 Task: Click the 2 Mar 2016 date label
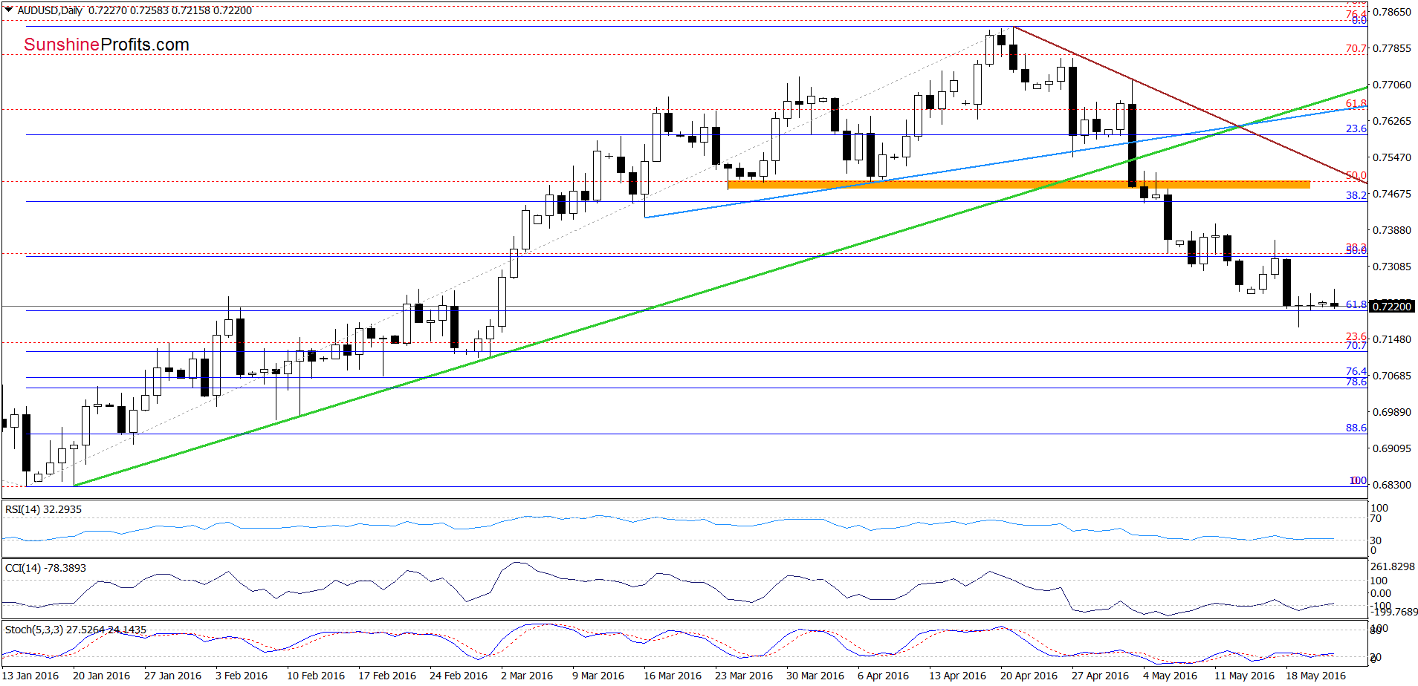(527, 676)
